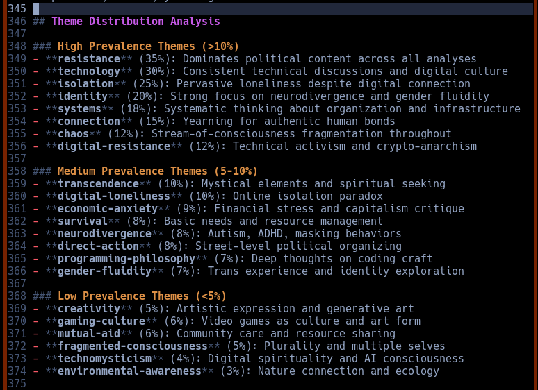This screenshot has width=538, height=390.
Task: Click the 'environmental-awareness' theme name
Action: click(x=129, y=371)
